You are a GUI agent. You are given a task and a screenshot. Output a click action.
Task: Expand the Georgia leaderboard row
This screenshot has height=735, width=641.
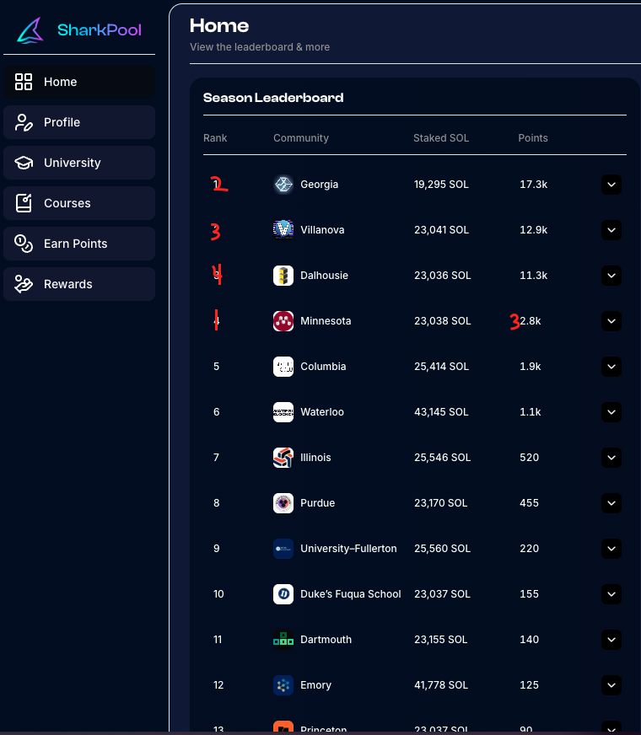click(x=611, y=185)
